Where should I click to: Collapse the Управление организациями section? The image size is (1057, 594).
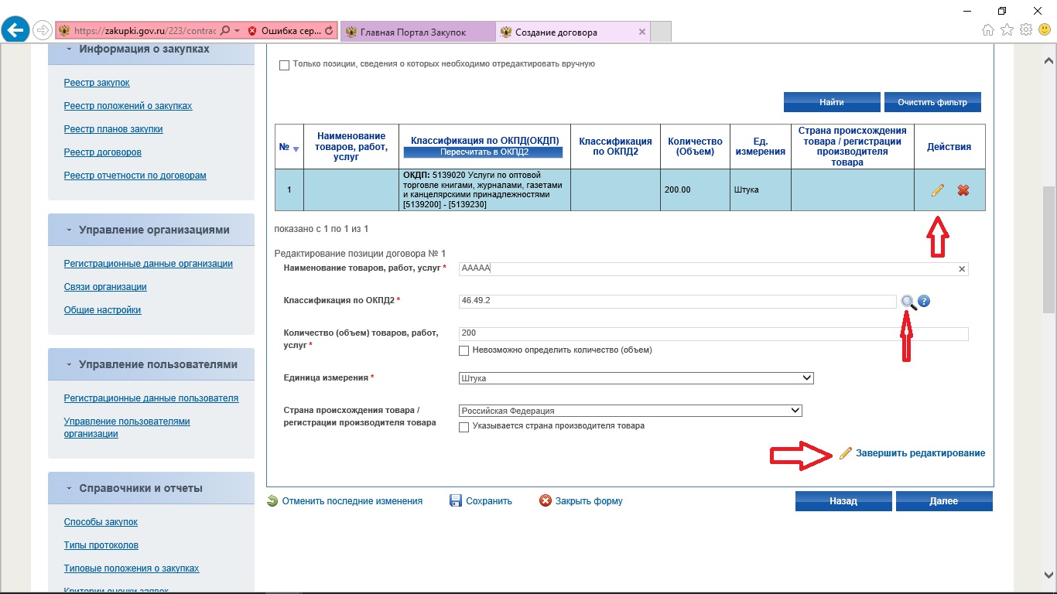[69, 230]
